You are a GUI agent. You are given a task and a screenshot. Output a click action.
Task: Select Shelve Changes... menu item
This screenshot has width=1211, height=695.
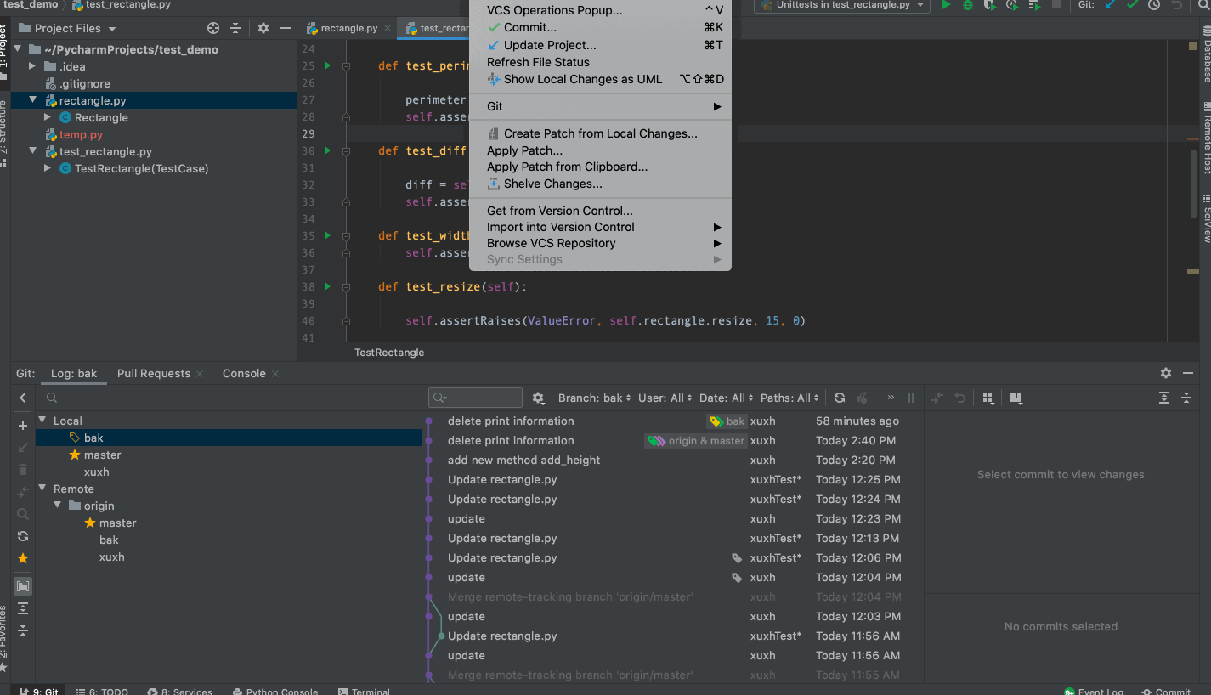coord(600,184)
